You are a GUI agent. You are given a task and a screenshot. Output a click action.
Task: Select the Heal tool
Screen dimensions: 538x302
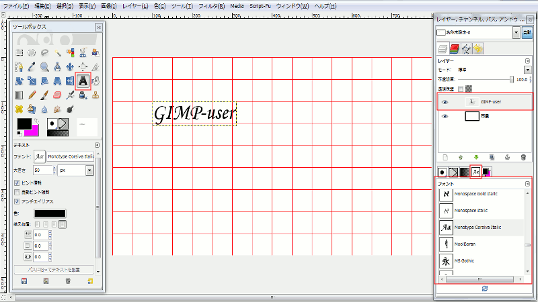tap(20, 109)
